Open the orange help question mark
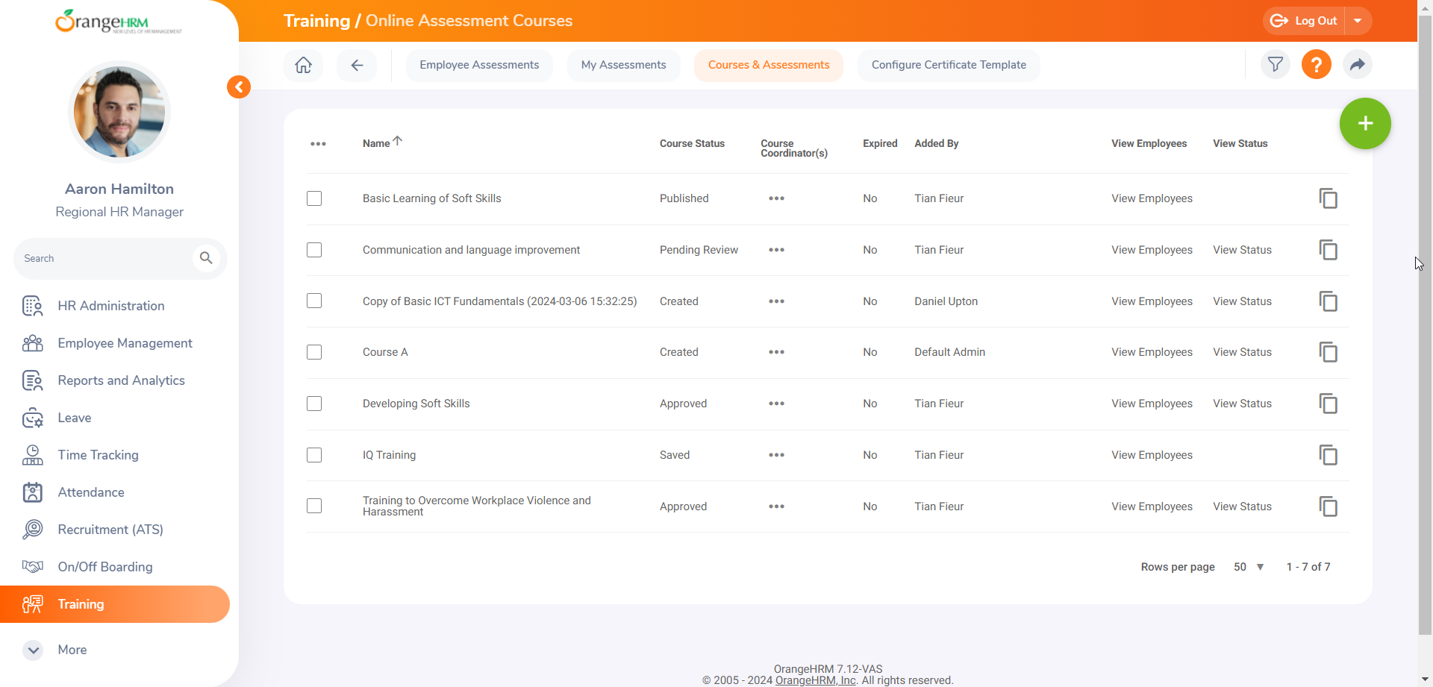 pyautogui.click(x=1316, y=65)
